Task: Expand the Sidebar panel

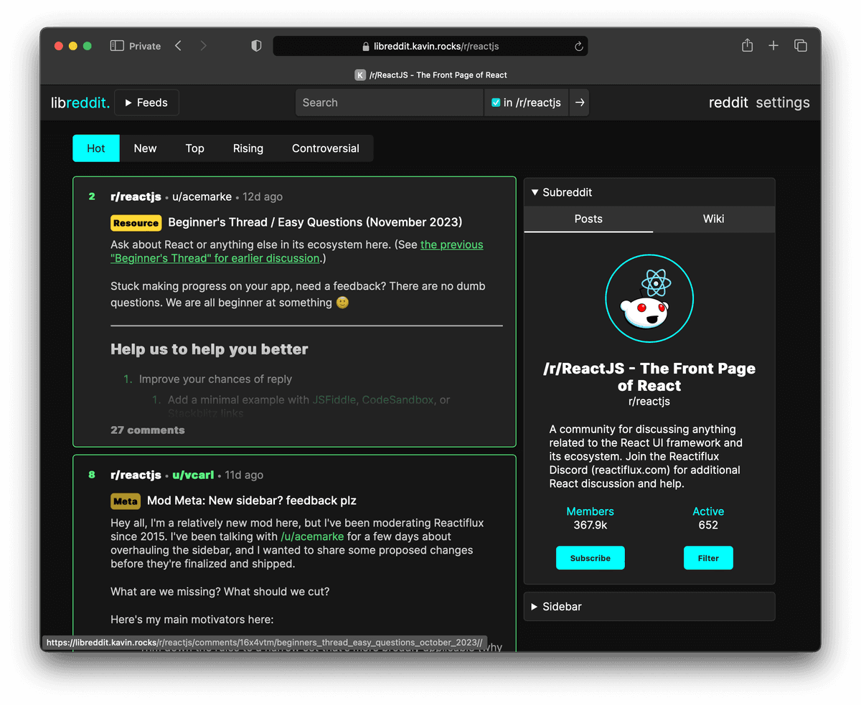Action: tap(649, 607)
